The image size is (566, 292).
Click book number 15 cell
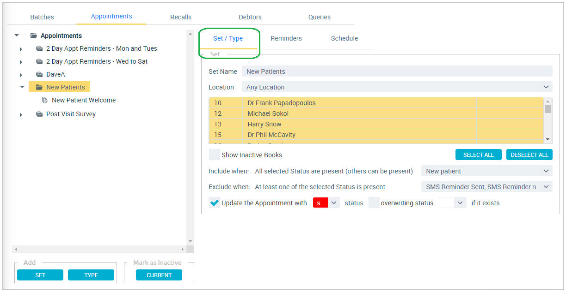[226, 135]
